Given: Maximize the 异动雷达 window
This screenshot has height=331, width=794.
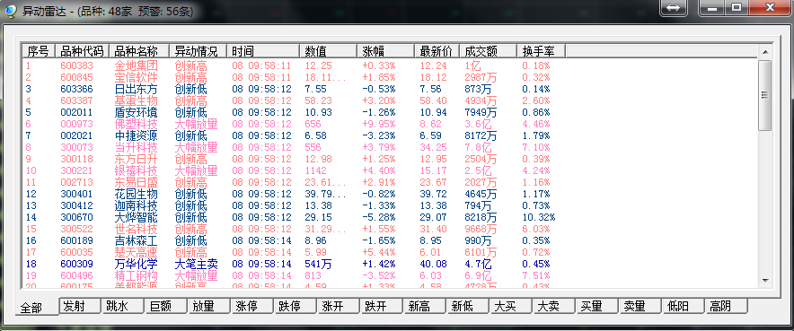Looking at the screenshot, I should [737, 8].
